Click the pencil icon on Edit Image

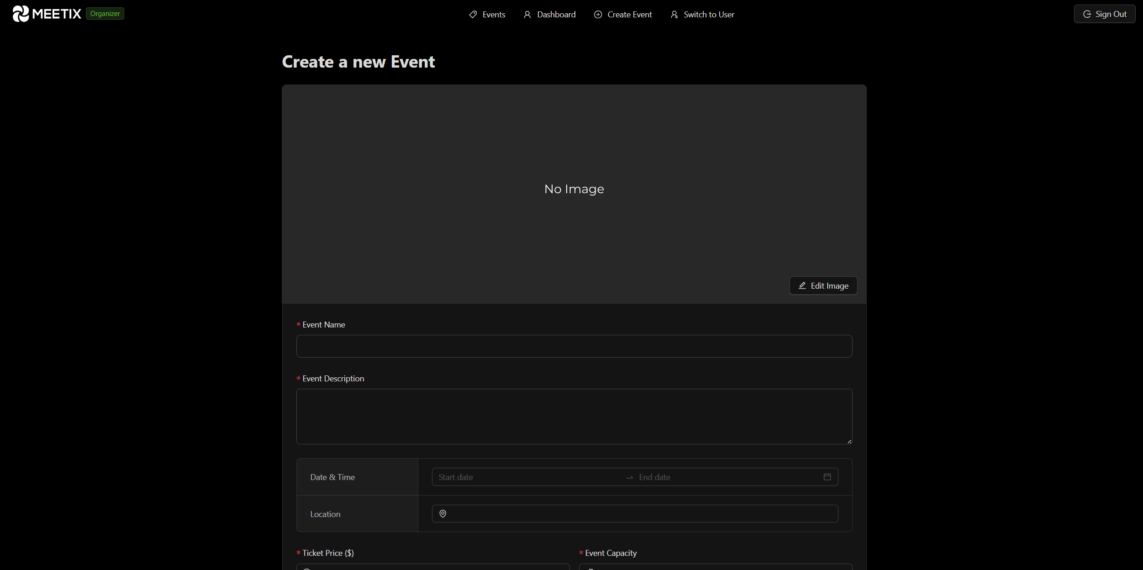(802, 285)
